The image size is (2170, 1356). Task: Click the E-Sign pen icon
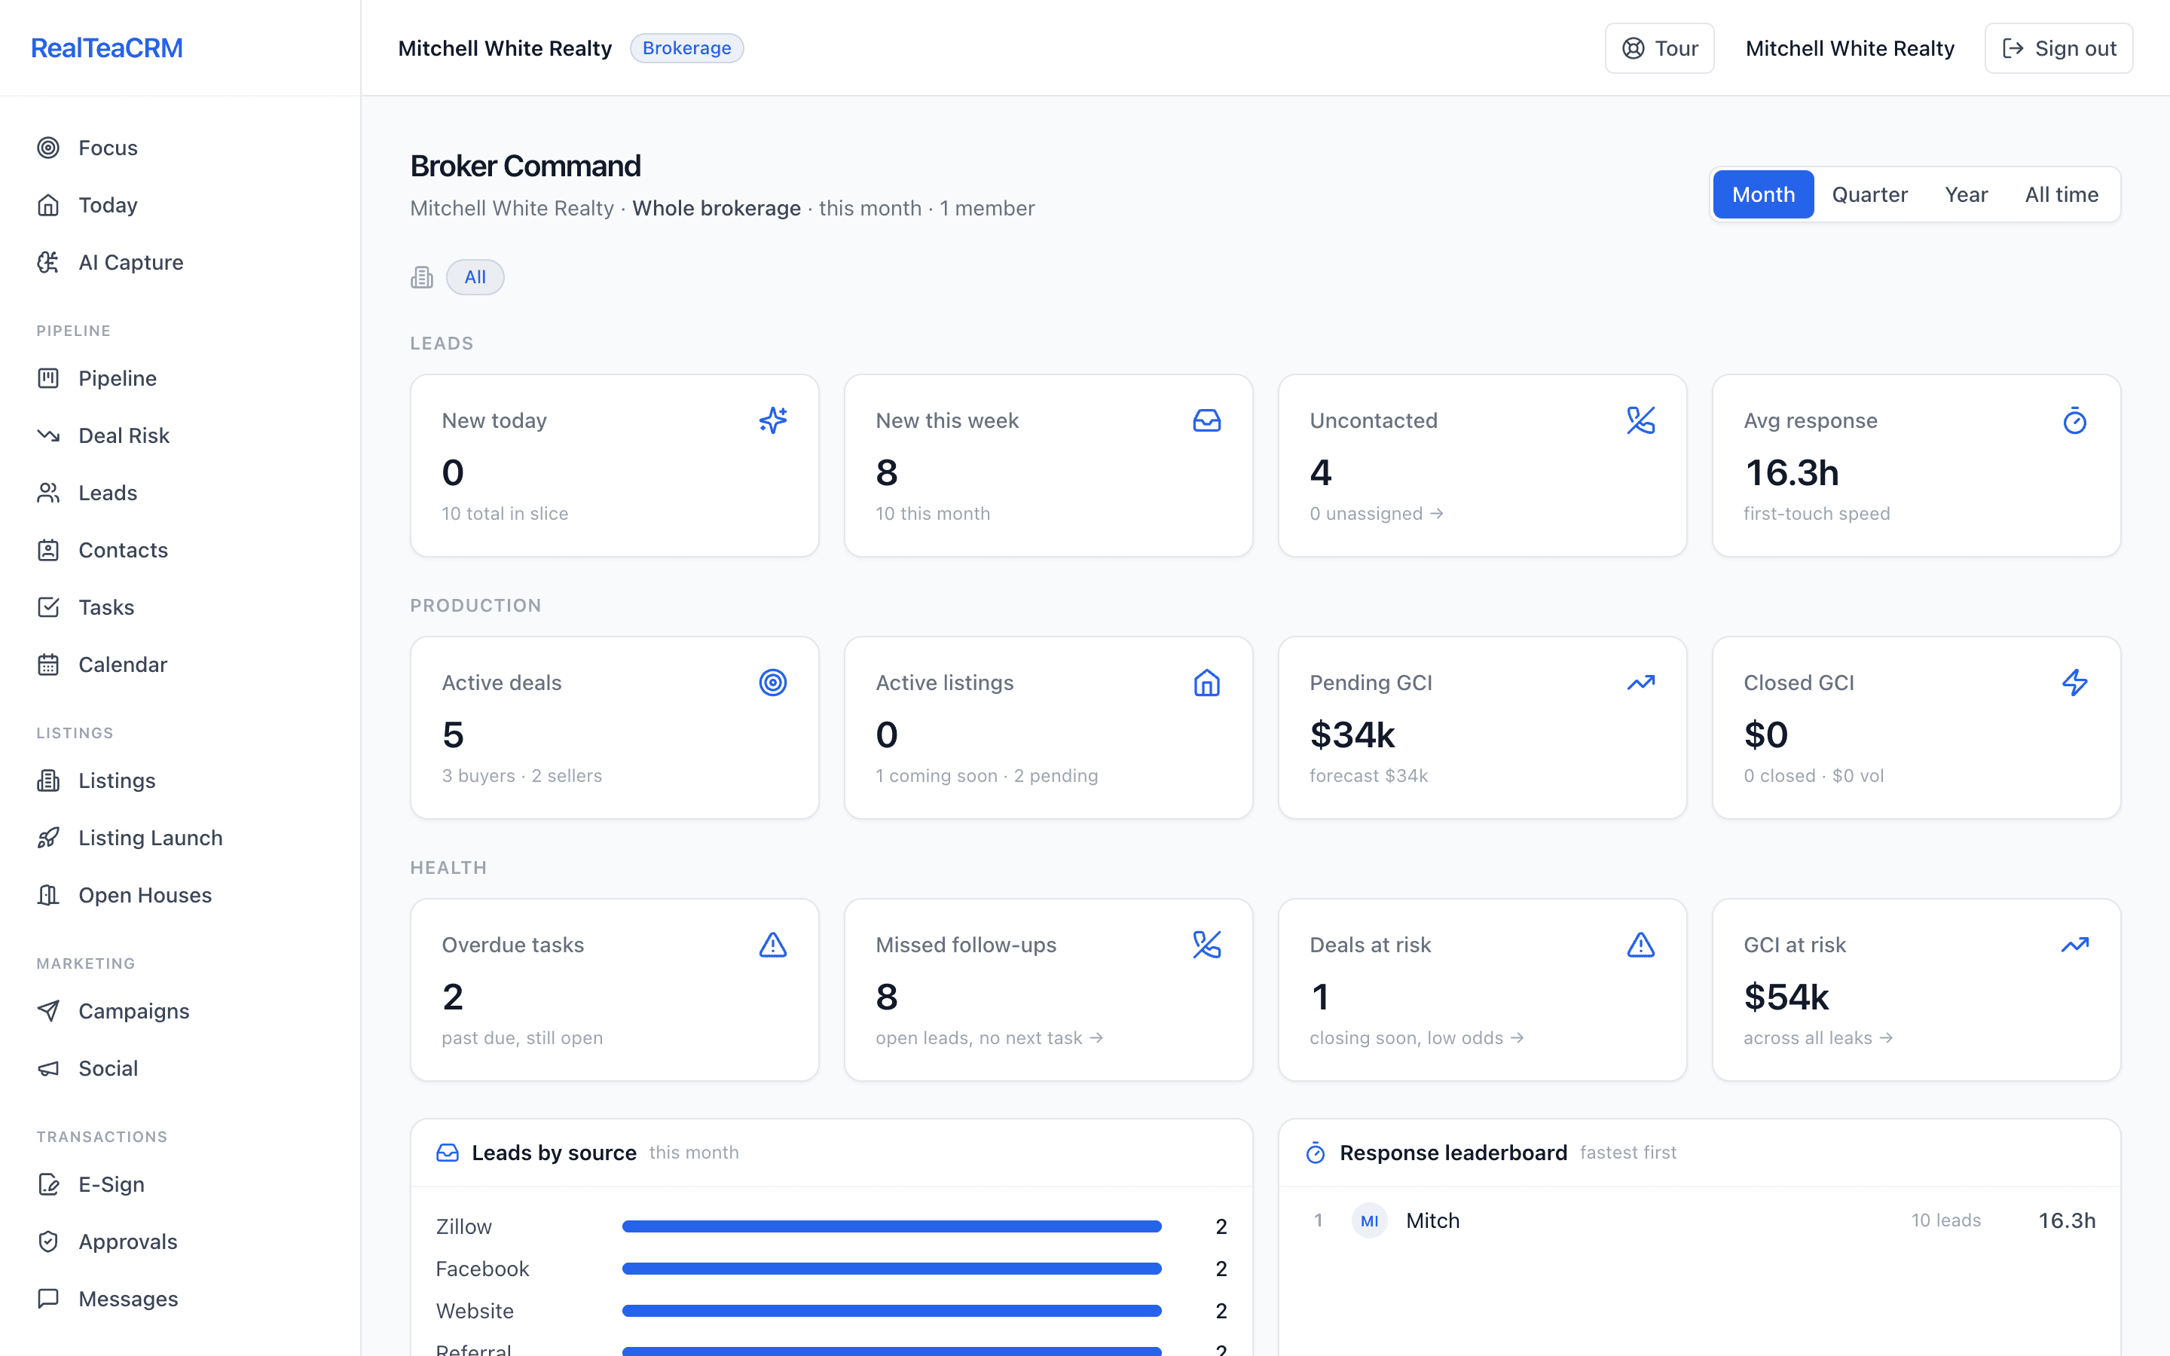click(x=48, y=1185)
